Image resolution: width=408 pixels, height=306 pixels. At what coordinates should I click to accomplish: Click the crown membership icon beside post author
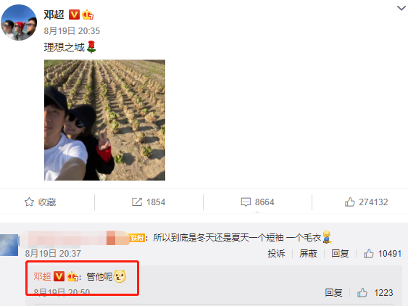pyautogui.click(x=88, y=15)
